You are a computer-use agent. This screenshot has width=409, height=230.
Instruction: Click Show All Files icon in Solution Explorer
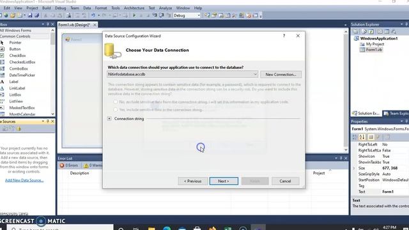(364, 31)
